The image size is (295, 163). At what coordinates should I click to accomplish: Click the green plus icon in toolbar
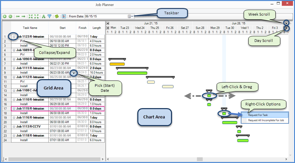[x=5, y=17]
